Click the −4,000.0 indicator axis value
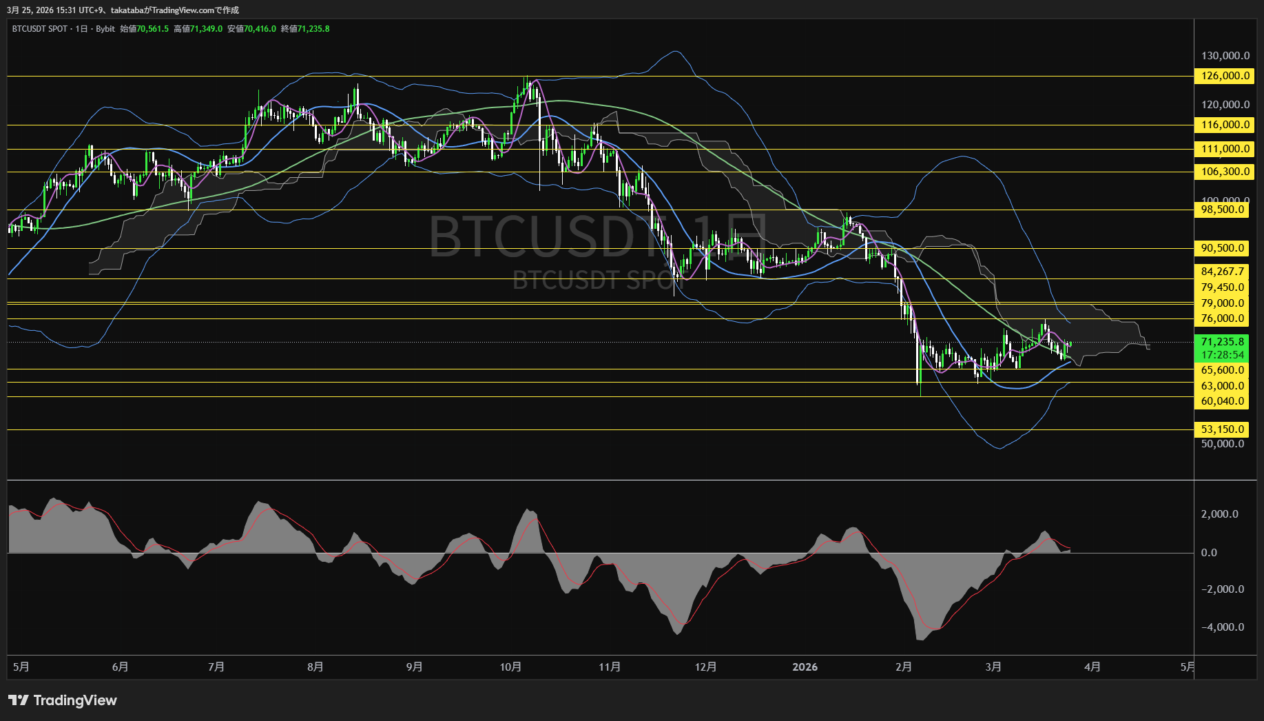This screenshot has height=721, width=1264. click(x=1223, y=627)
